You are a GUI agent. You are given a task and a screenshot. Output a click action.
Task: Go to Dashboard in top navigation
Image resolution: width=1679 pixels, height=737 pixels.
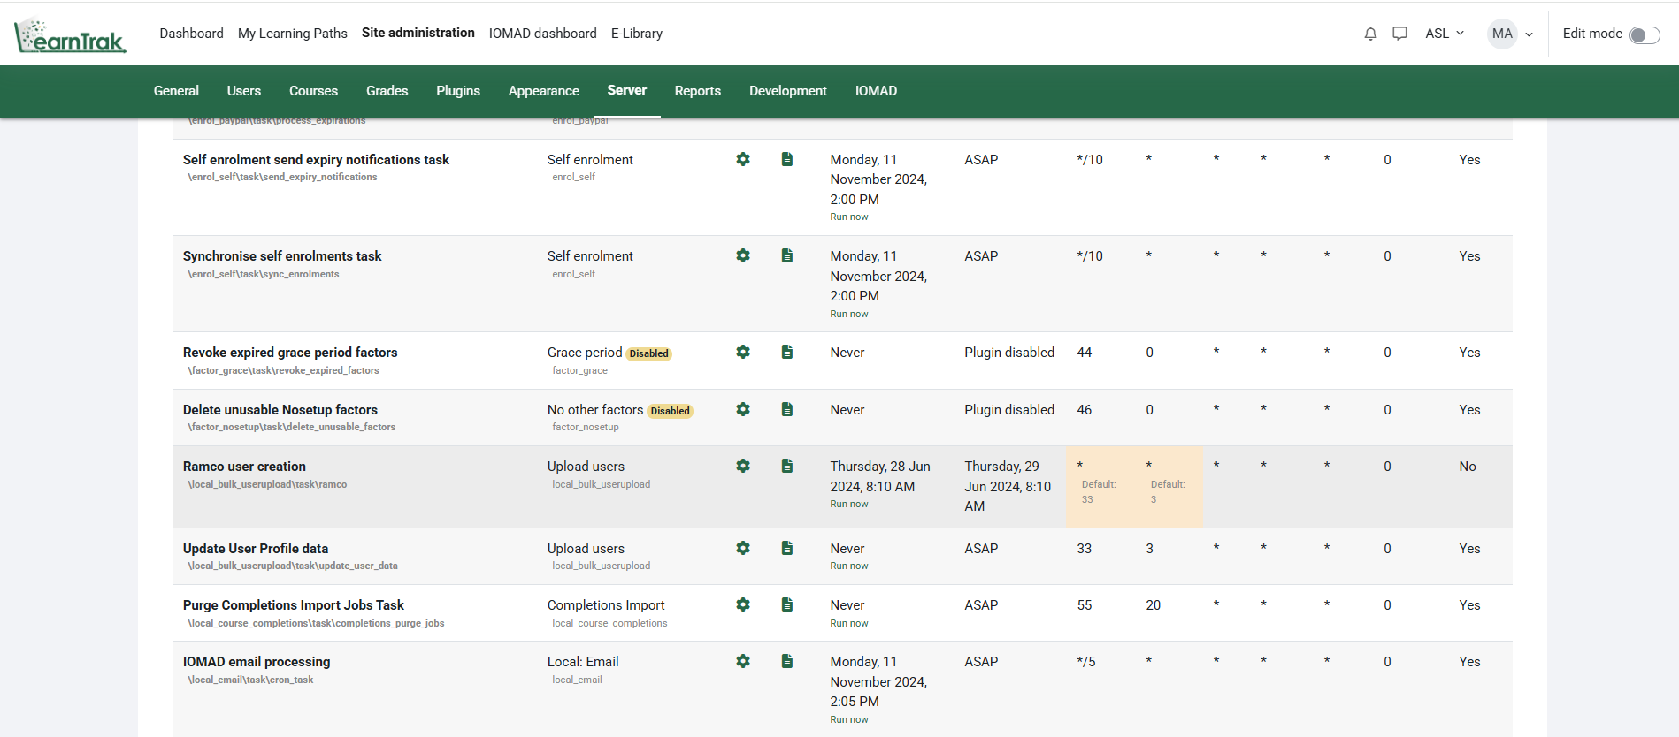pyautogui.click(x=191, y=34)
